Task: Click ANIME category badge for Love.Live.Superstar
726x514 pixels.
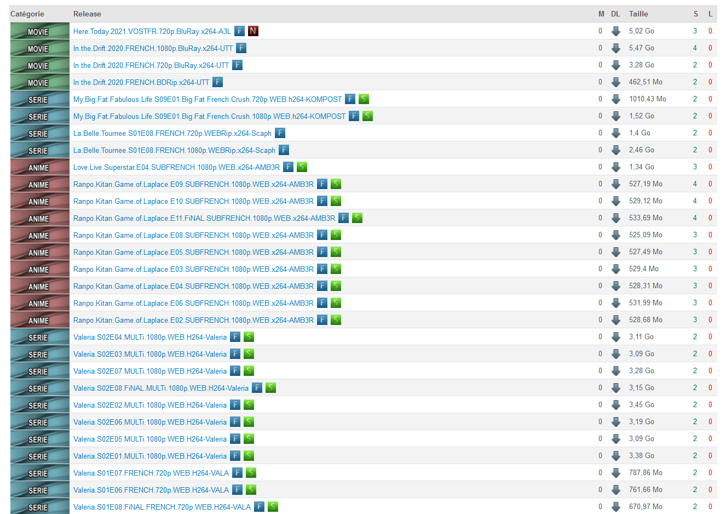Action: pyautogui.click(x=40, y=167)
